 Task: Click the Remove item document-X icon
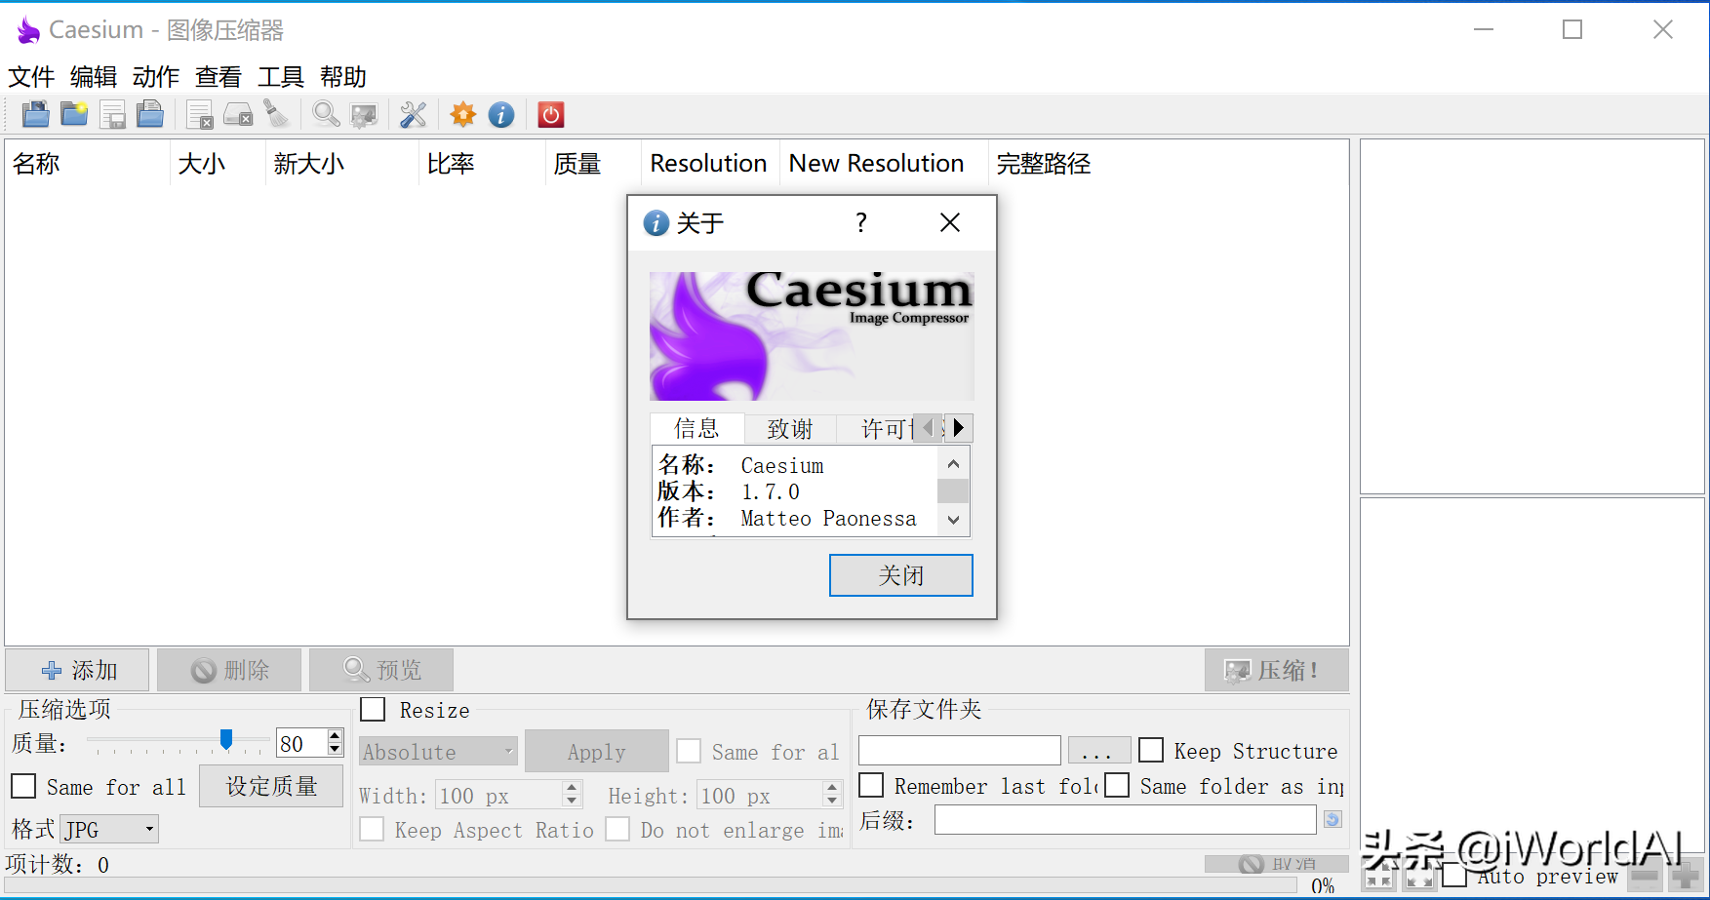200,115
